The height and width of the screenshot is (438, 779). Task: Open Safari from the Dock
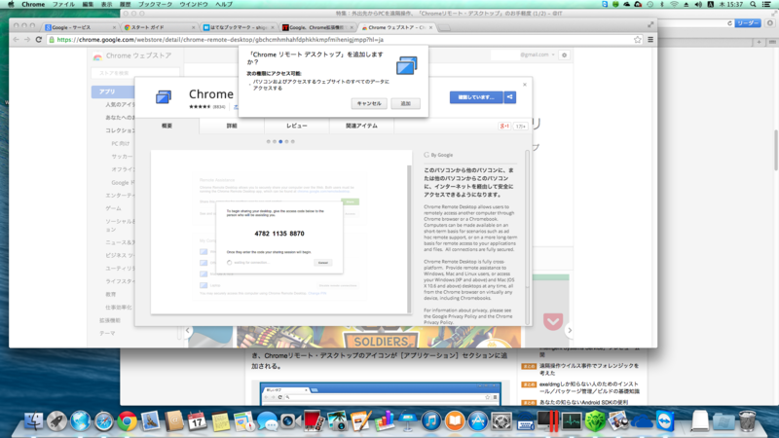pyautogui.click(x=103, y=421)
